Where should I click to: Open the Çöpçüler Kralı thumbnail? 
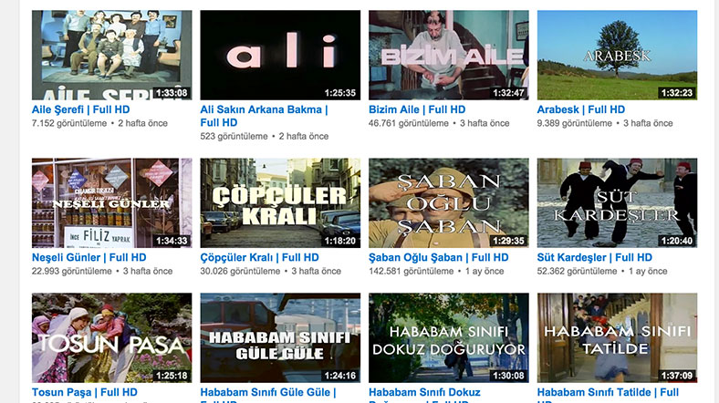(x=280, y=203)
